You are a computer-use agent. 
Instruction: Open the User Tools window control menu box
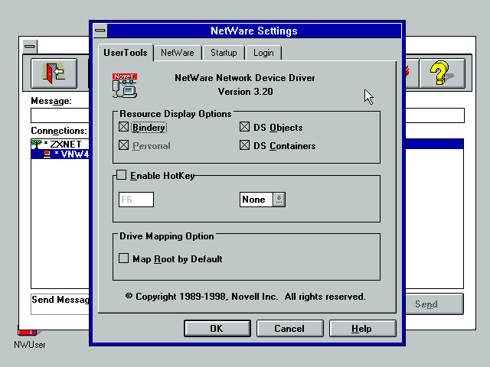point(30,47)
